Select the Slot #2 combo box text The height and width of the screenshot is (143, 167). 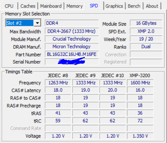(20, 23)
